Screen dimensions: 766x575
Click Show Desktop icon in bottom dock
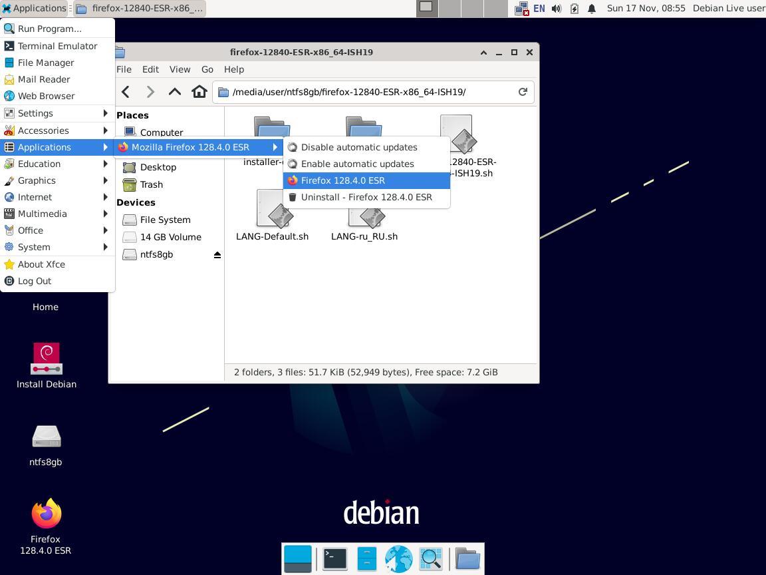[x=297, y=558]
